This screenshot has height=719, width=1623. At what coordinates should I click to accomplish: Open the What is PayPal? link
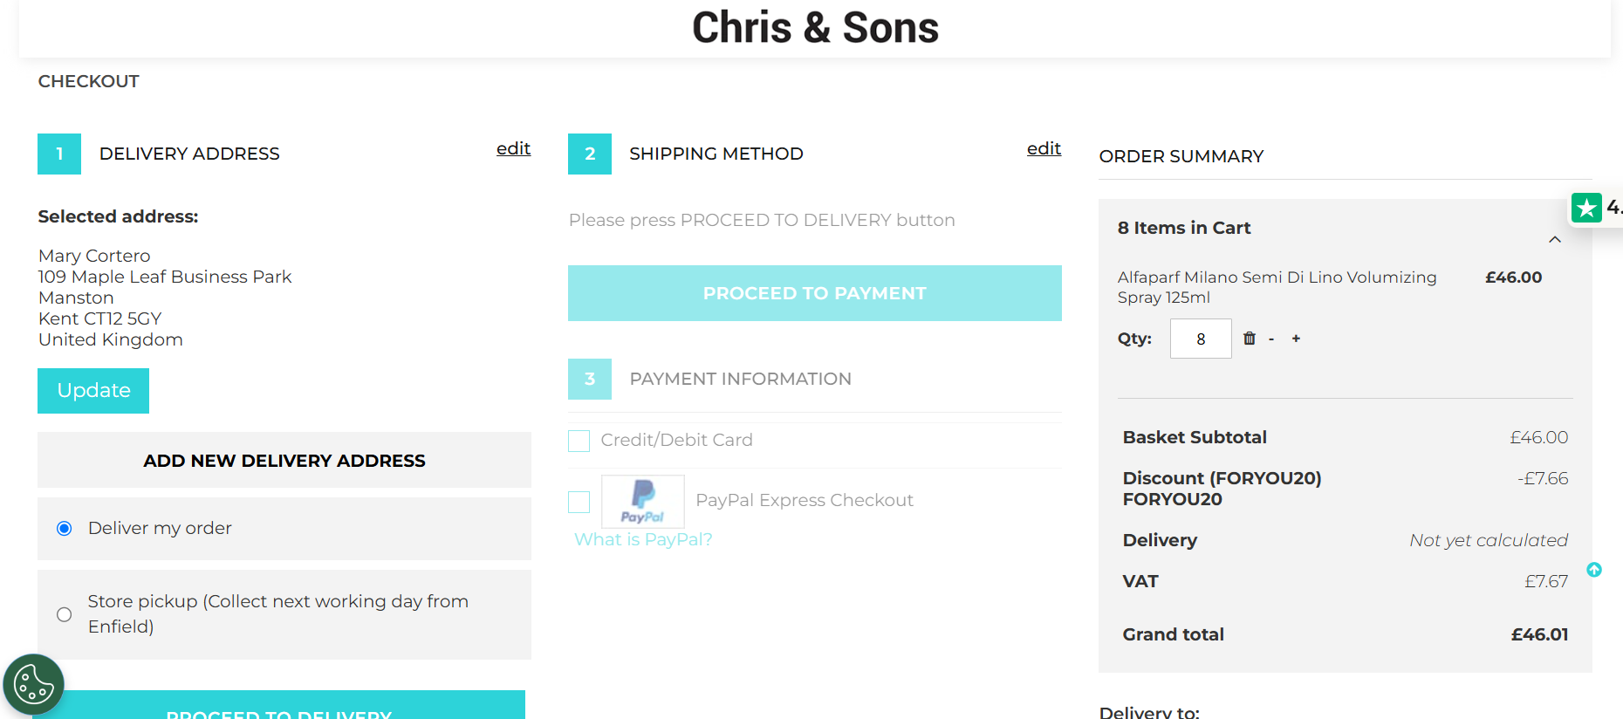[x=643, y=539]
